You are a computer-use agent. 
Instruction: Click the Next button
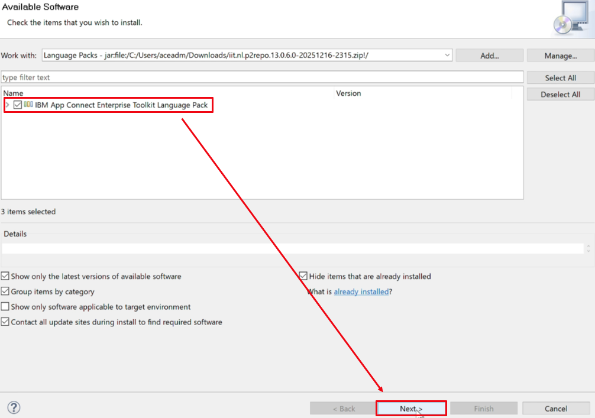pyautogui.click(x=411, y=409)
